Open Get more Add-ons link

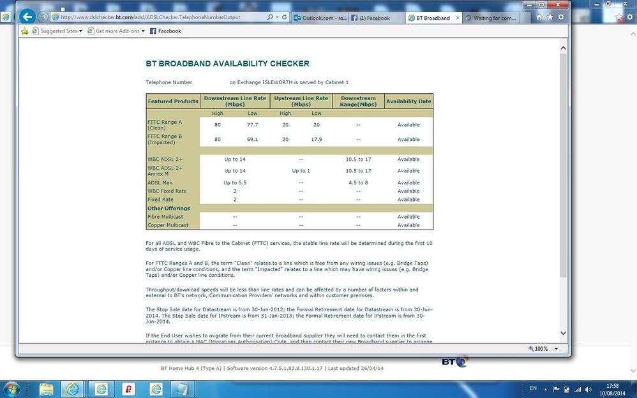point(114,31)
